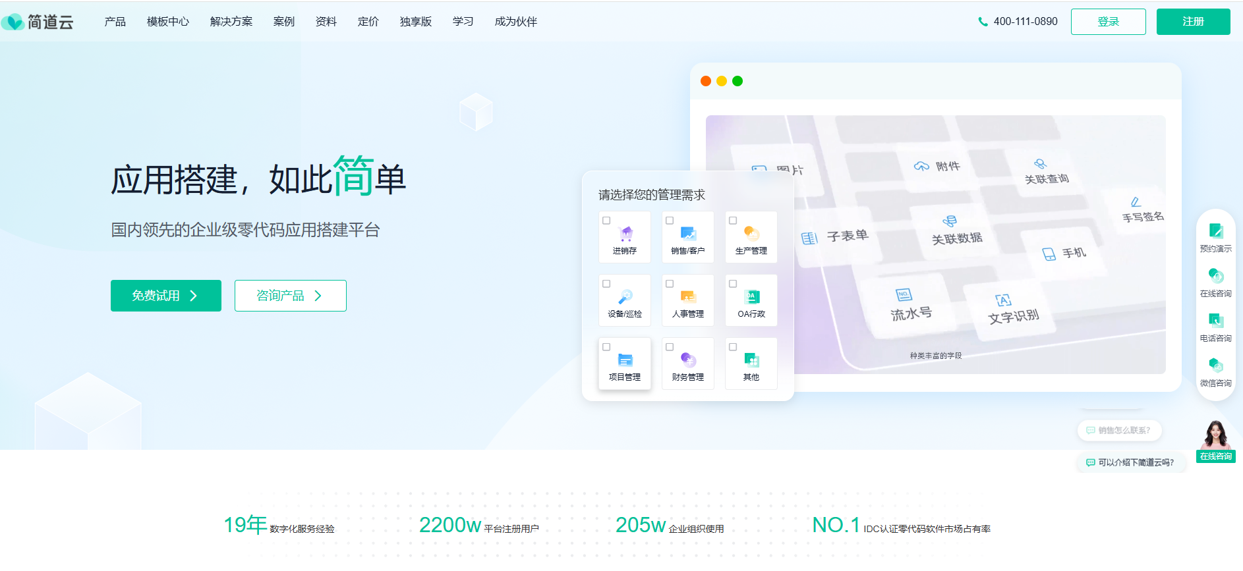Call the 400-111-0890 phone number link

pos(1026,22)
